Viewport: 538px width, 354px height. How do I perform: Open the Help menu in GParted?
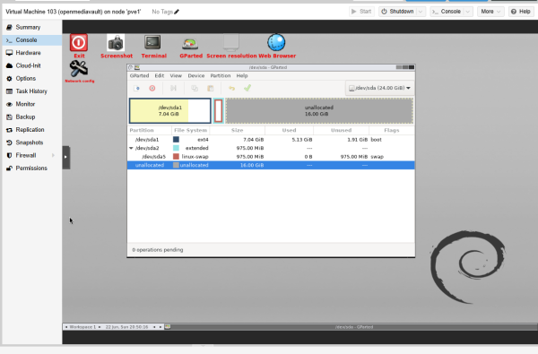(242, 75)
